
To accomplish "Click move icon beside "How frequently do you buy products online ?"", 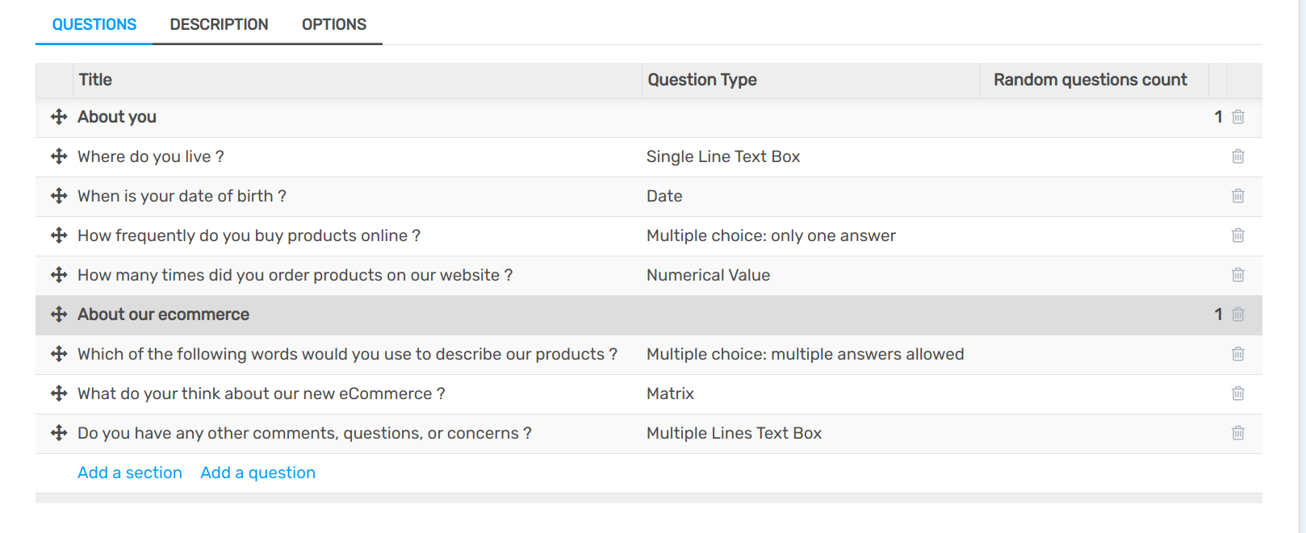I will [x=57, y=235].
